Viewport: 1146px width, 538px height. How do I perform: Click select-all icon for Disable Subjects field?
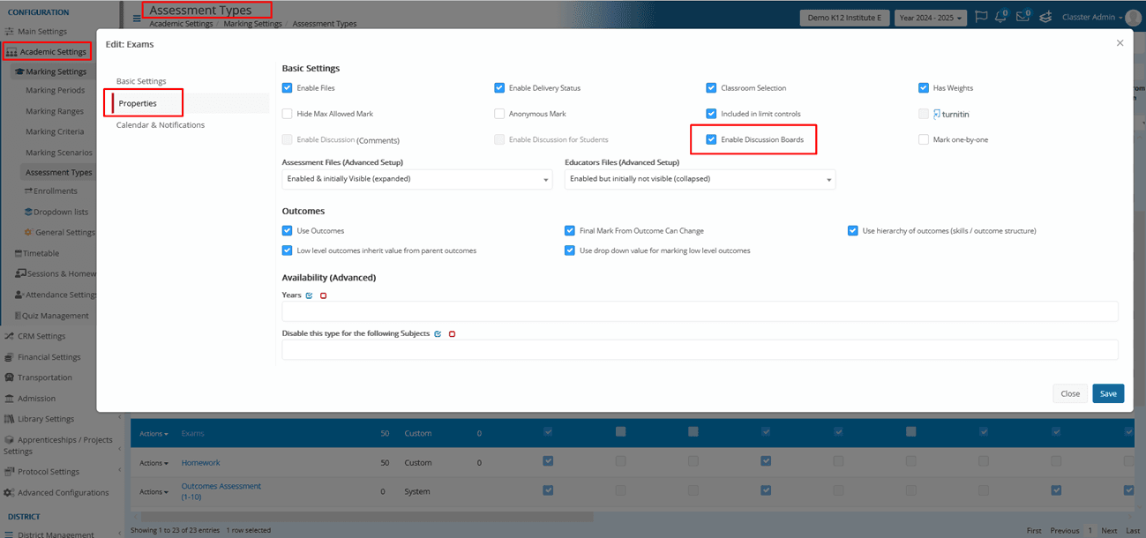point(438,334)
